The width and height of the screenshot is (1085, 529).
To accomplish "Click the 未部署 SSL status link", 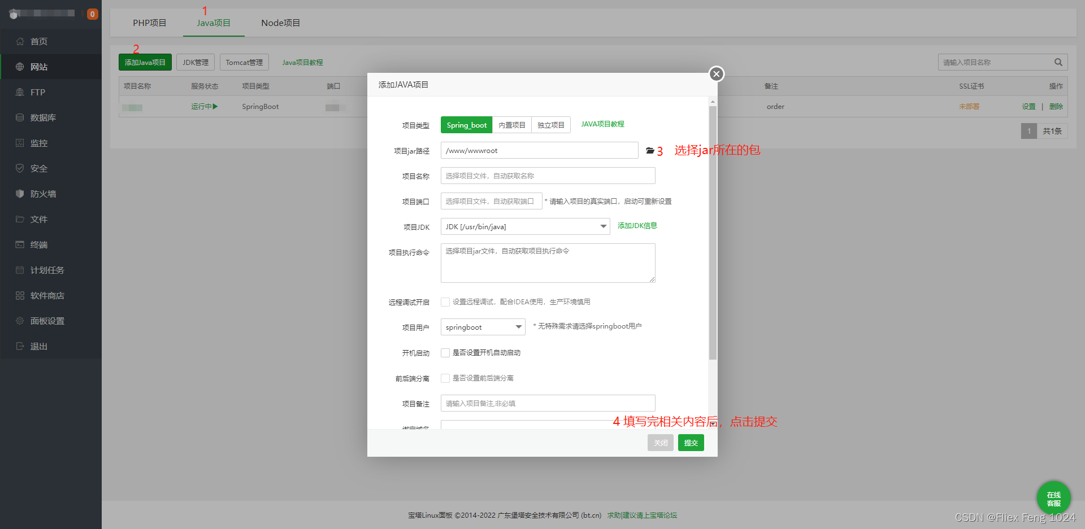I will point(969,107).
